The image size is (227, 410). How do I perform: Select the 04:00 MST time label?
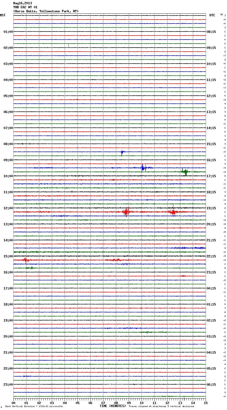point(8,80)
